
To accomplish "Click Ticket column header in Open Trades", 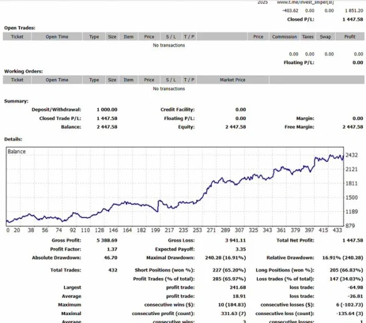I will 17,37.
